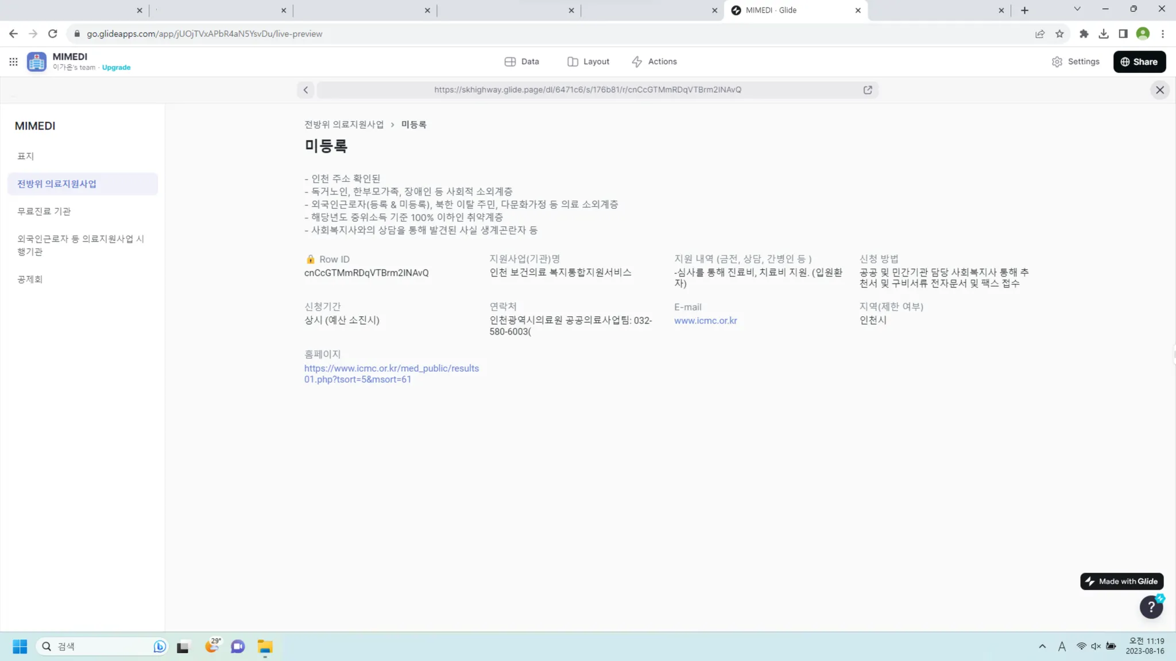Open www.icmc.or.kr E-mail link
The width and height of the screenshot is (1176, 661).
(705, 321)
